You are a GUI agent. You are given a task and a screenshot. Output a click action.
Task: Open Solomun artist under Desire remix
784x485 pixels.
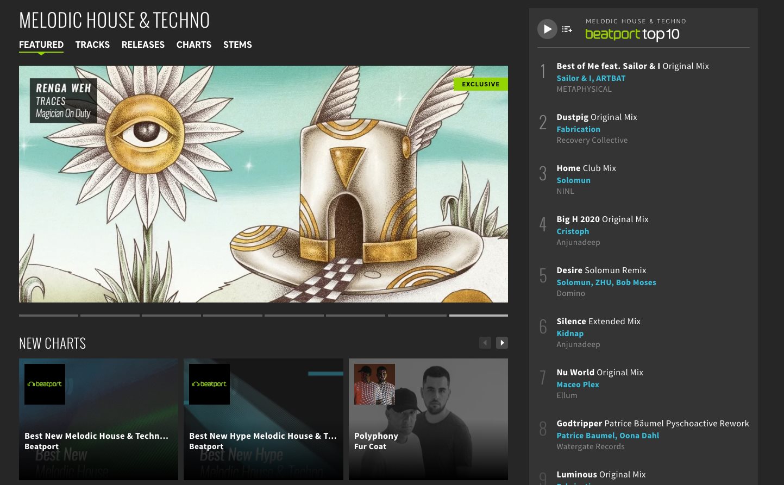574,282
